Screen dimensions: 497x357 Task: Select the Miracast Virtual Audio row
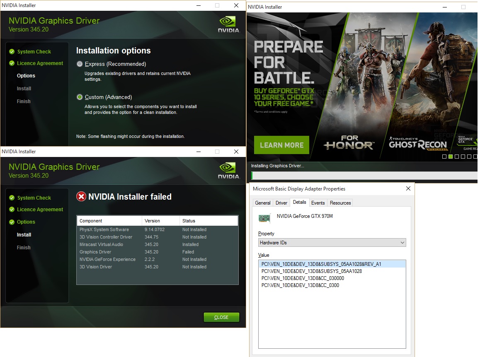click(157, 244)
